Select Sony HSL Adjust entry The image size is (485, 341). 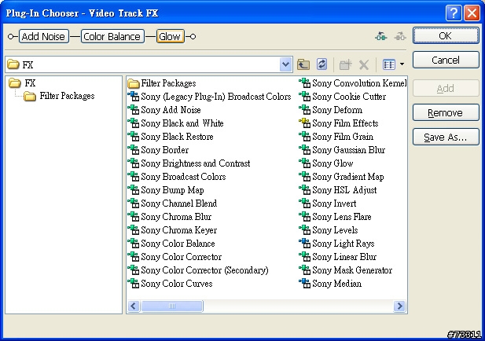(x=338, y=190)
